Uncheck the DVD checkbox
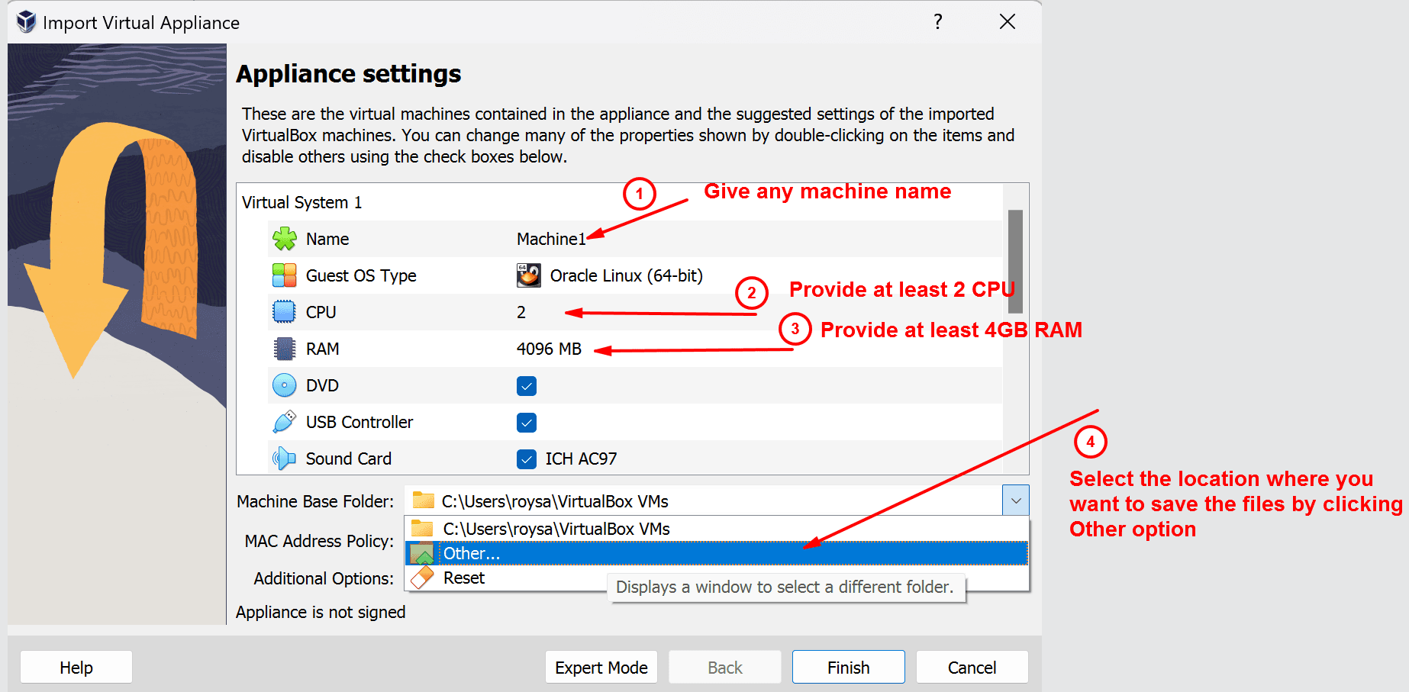1409x692 pixels. click(x=527, y=386)
